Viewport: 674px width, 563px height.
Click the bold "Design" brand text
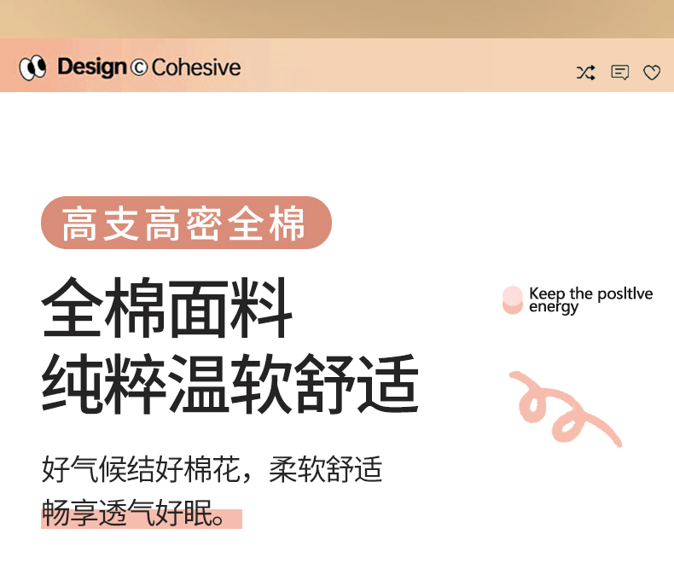(92, 67)
